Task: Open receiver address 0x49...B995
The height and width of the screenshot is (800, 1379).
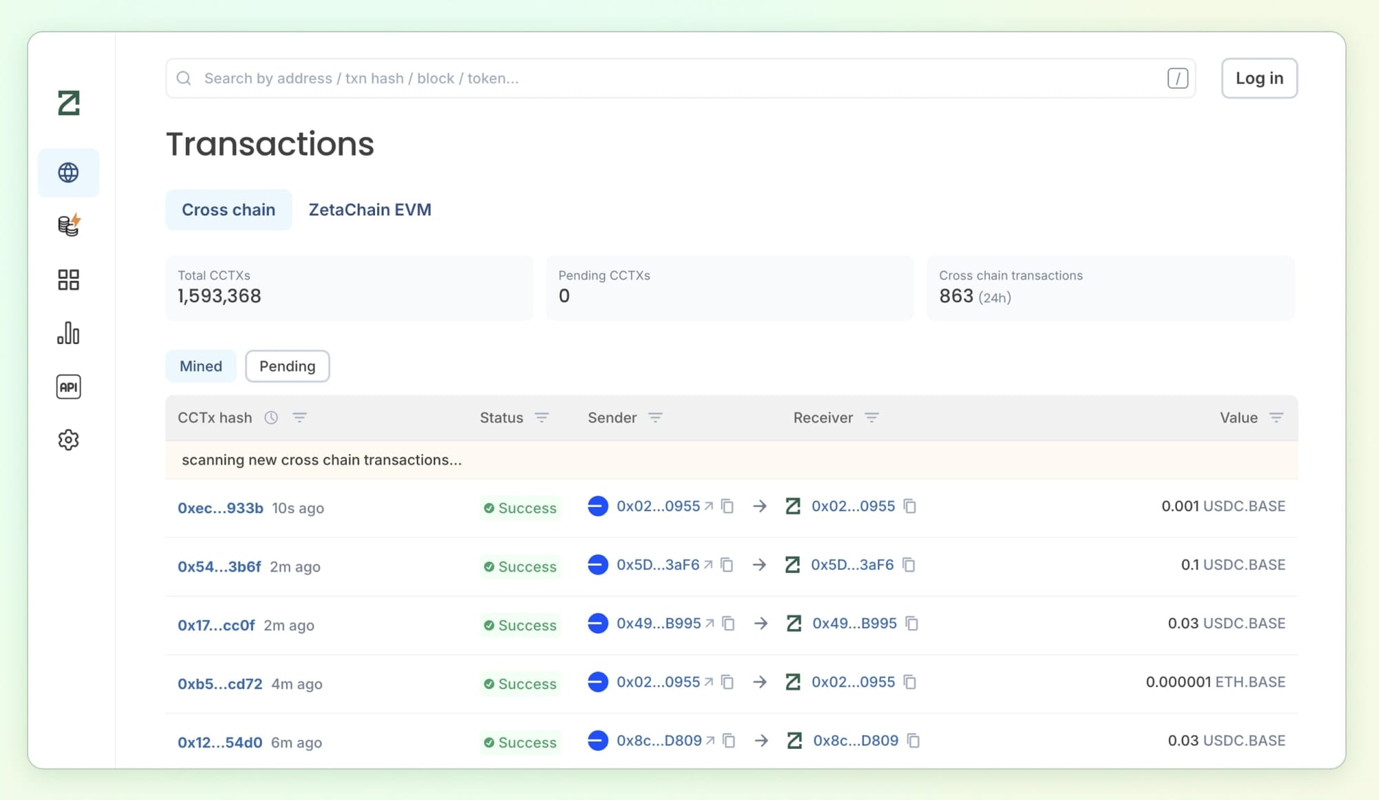Action: point(854,623)
